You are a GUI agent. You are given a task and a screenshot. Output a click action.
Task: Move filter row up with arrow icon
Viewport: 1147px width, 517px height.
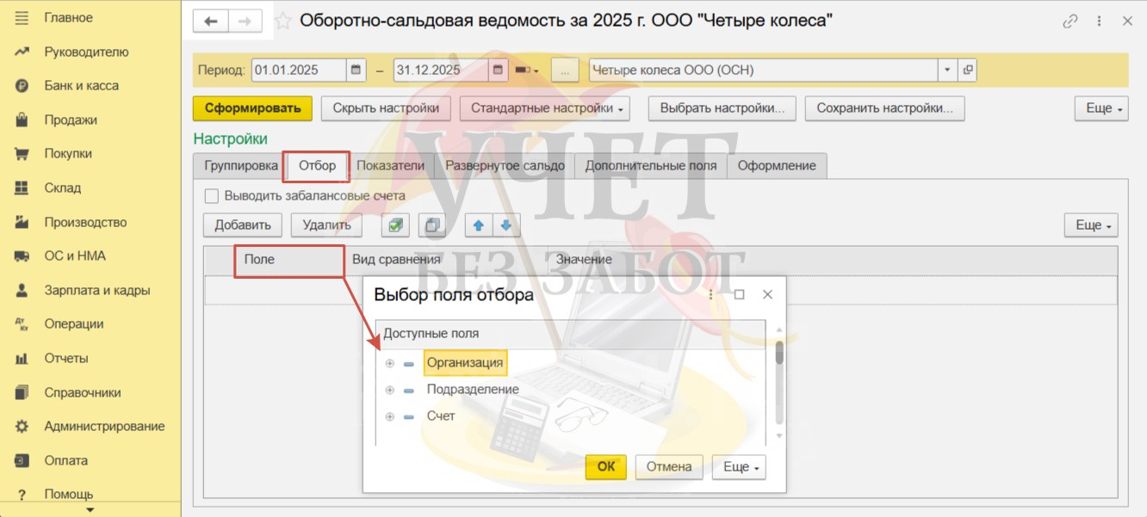(x=479, y=225)
